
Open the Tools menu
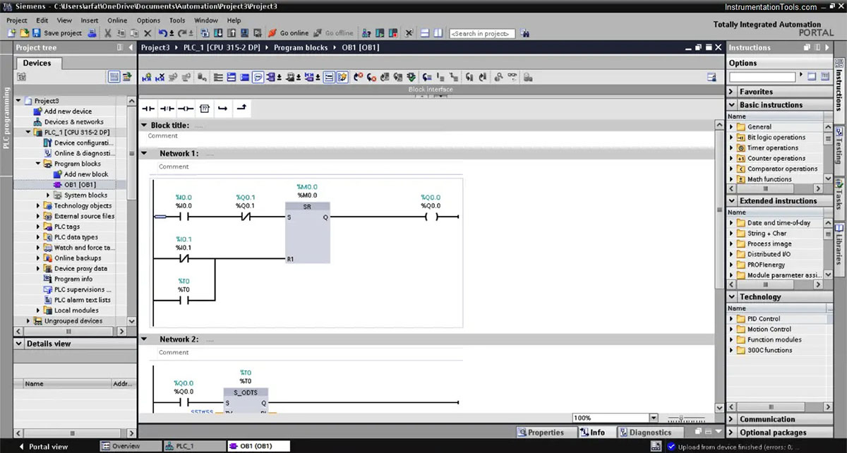point(177,20)
